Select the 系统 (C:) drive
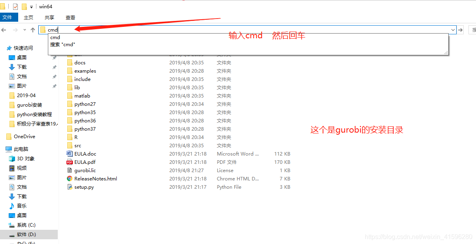The image size is (476, 244). click(26, 225)
